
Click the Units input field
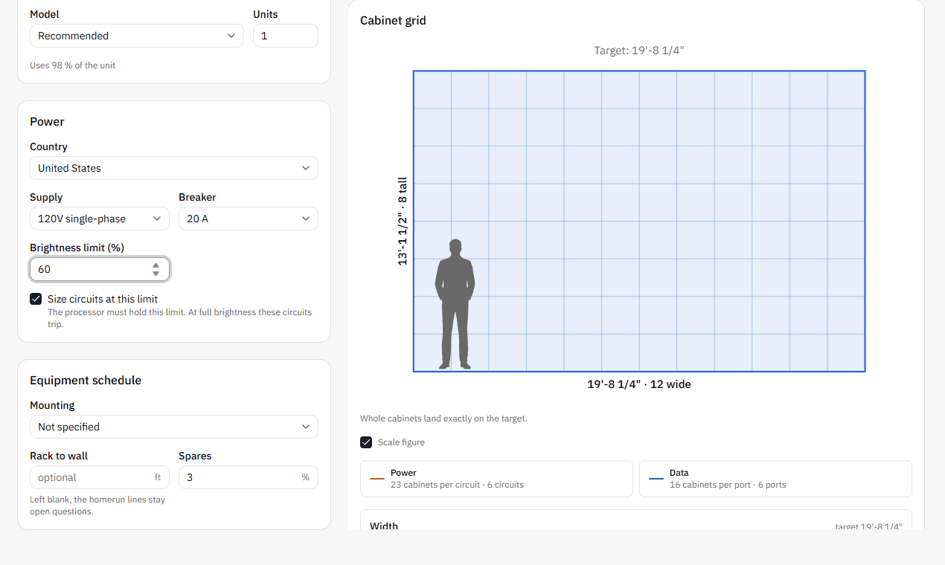point(286,36)
